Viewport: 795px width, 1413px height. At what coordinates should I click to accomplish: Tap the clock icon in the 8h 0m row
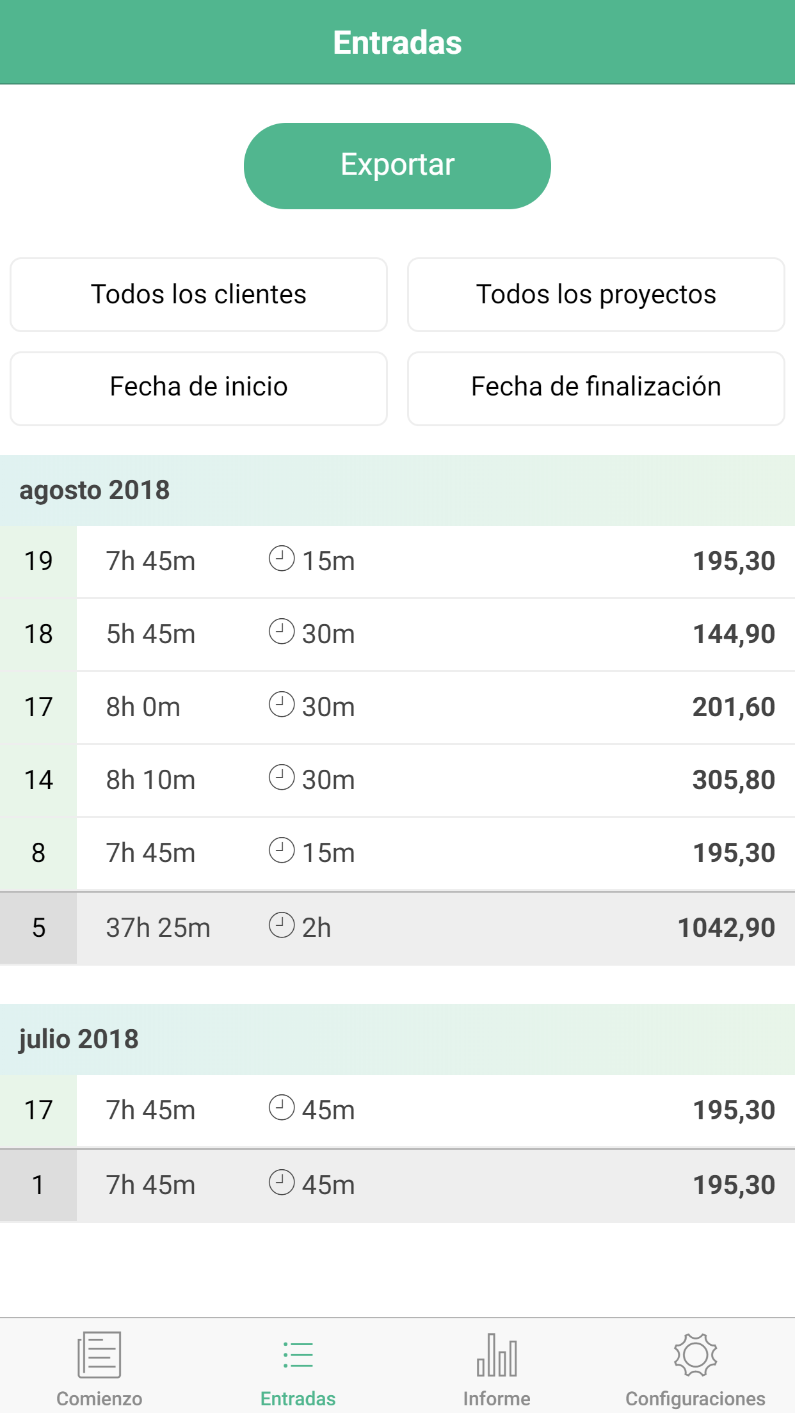click(x=282, y=705)
